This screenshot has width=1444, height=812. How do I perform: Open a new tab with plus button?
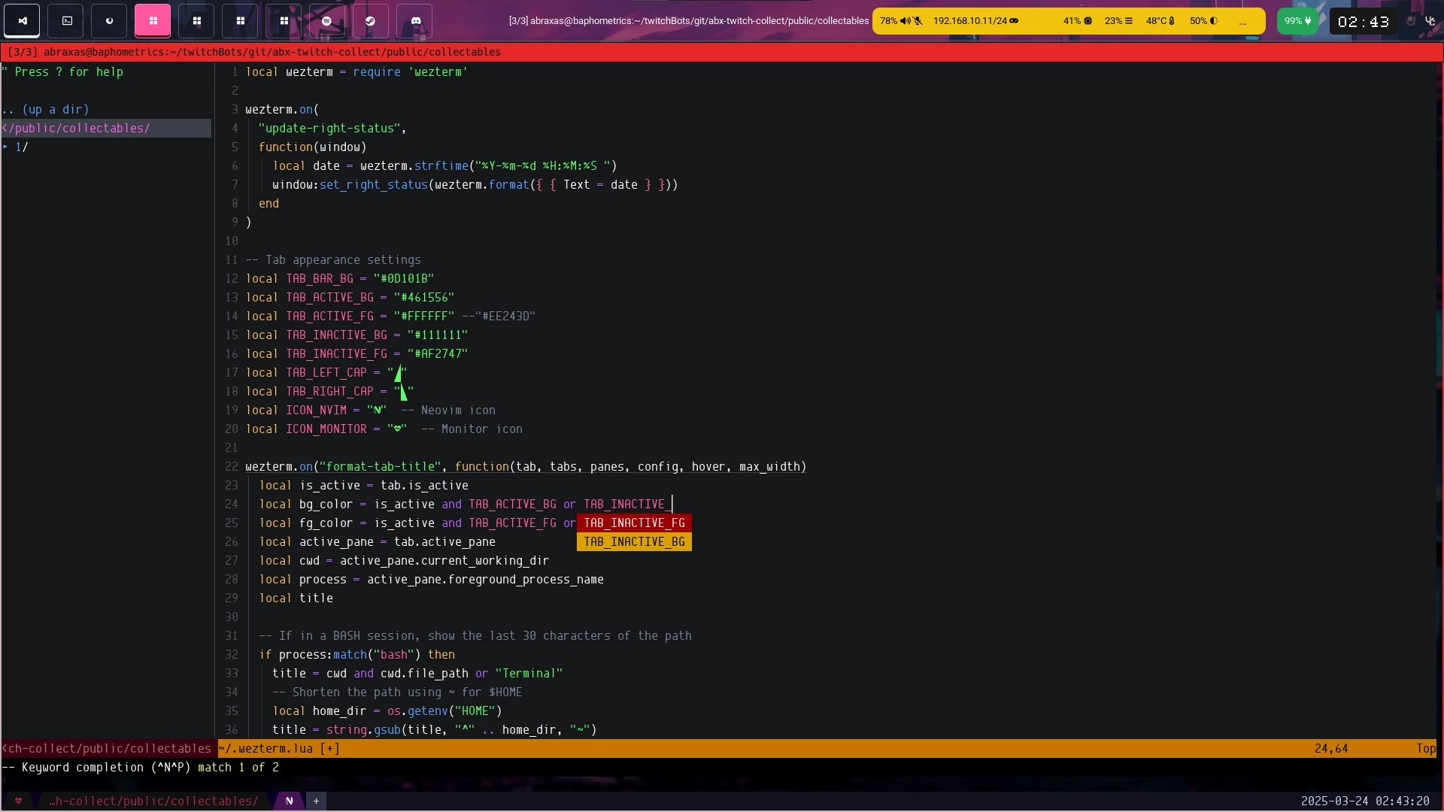pos(317,801)
